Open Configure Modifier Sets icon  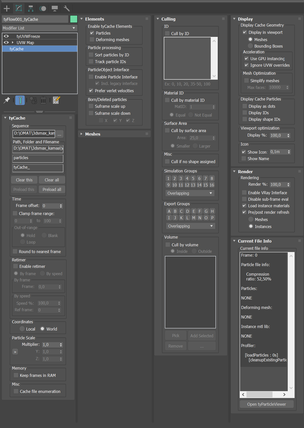56,100
